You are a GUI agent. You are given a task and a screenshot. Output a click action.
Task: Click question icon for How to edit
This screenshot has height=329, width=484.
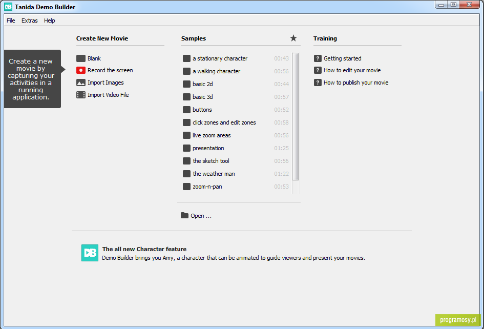pyautogui.click(x=318, y=70)
